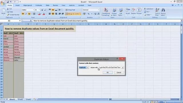Increase font size with Grow Font icon
Viewport: 183px width, 103px height.
click(42, 10)
